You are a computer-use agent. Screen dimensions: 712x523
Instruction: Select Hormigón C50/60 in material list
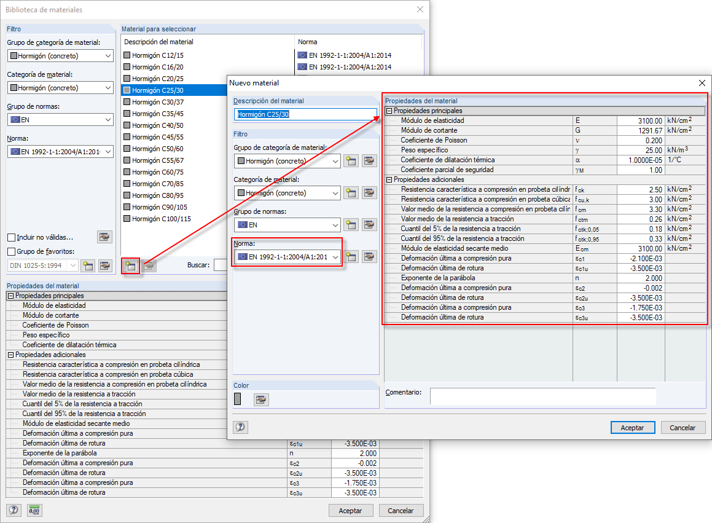point(157,149)
